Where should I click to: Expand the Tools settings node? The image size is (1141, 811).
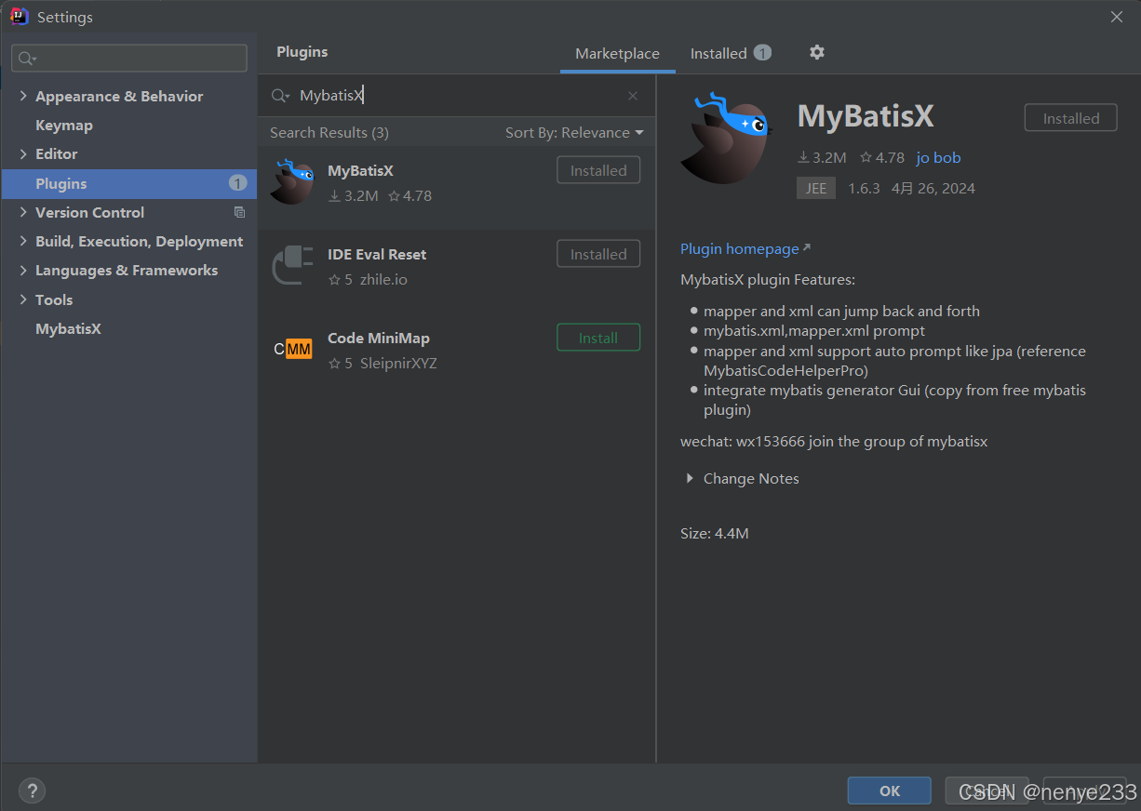click(x=23, y=299)
